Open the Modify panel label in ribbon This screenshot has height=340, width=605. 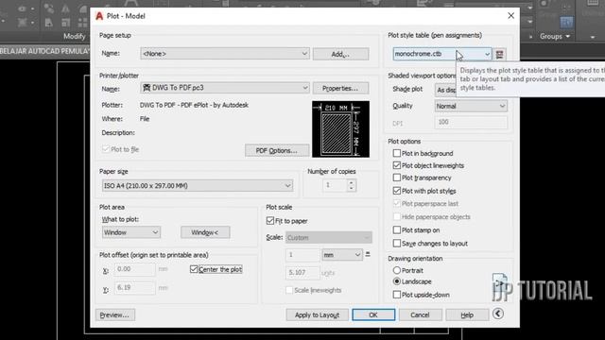coord(74,36)
